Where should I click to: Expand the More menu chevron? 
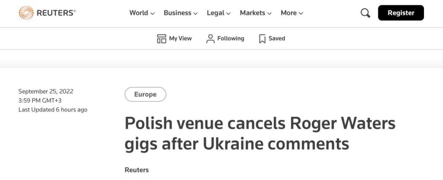point(301,13)
